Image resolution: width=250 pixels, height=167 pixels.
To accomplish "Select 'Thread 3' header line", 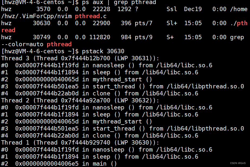I will [x=80, y=58].
